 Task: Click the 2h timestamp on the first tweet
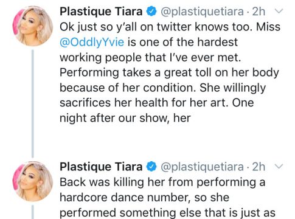pyautogui.click(x=259, y=12)
